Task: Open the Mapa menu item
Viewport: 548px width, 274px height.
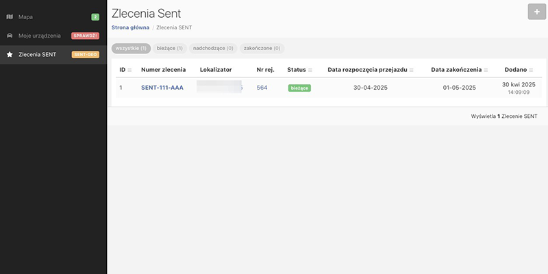Action: click(25, 16)
